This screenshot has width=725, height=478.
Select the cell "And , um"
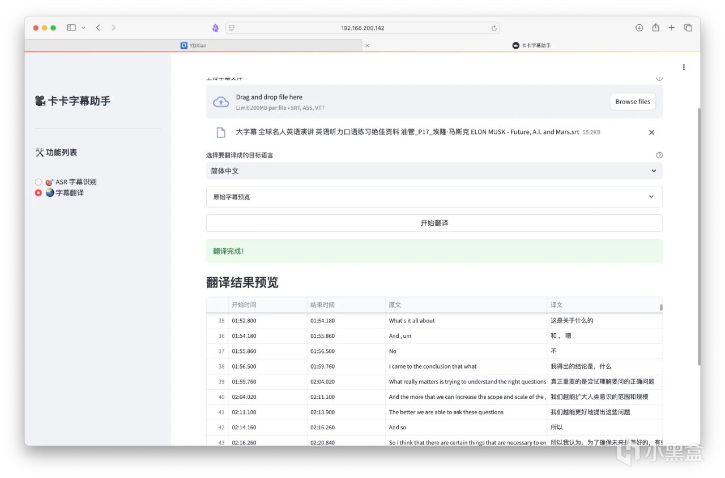tap(466, 336)
